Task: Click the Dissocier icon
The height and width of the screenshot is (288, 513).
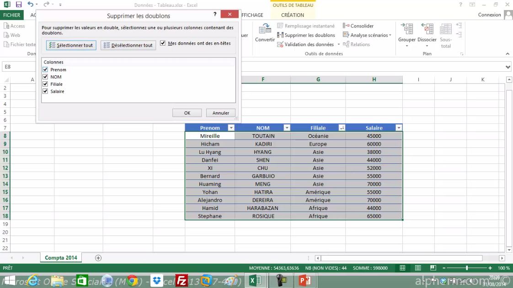Action: [427, 29]
